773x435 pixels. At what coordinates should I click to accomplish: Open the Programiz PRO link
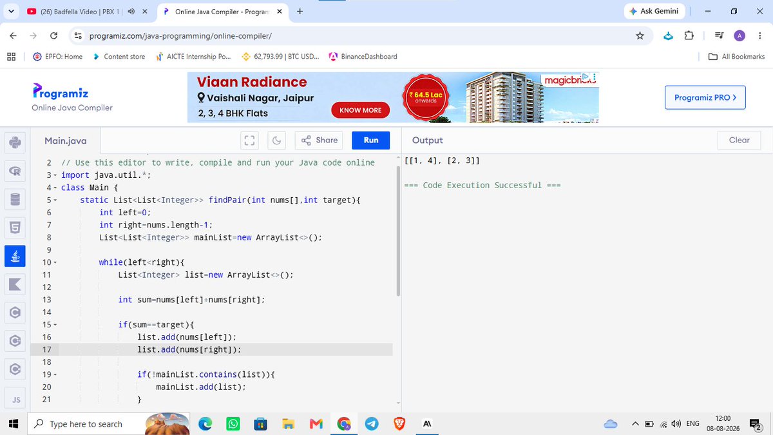point(705,97)
